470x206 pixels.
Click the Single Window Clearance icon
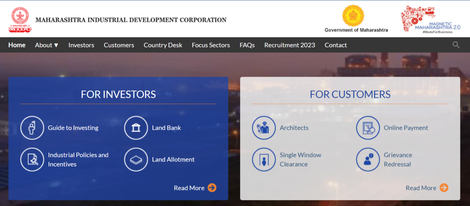point(264,160)
